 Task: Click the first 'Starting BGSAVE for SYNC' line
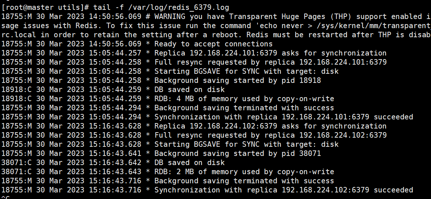click(247, 71)
